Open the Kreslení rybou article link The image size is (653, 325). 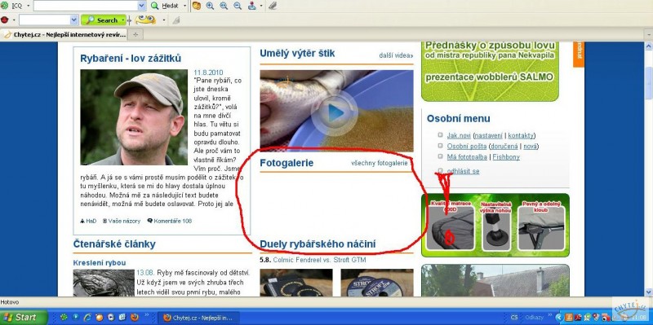click(99, 262)
